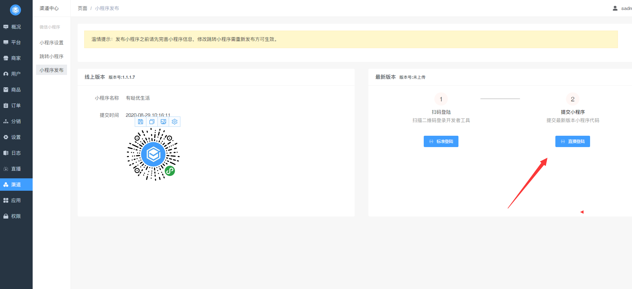
Task: Click the 日志 log book icon
Action: [6, 153]
